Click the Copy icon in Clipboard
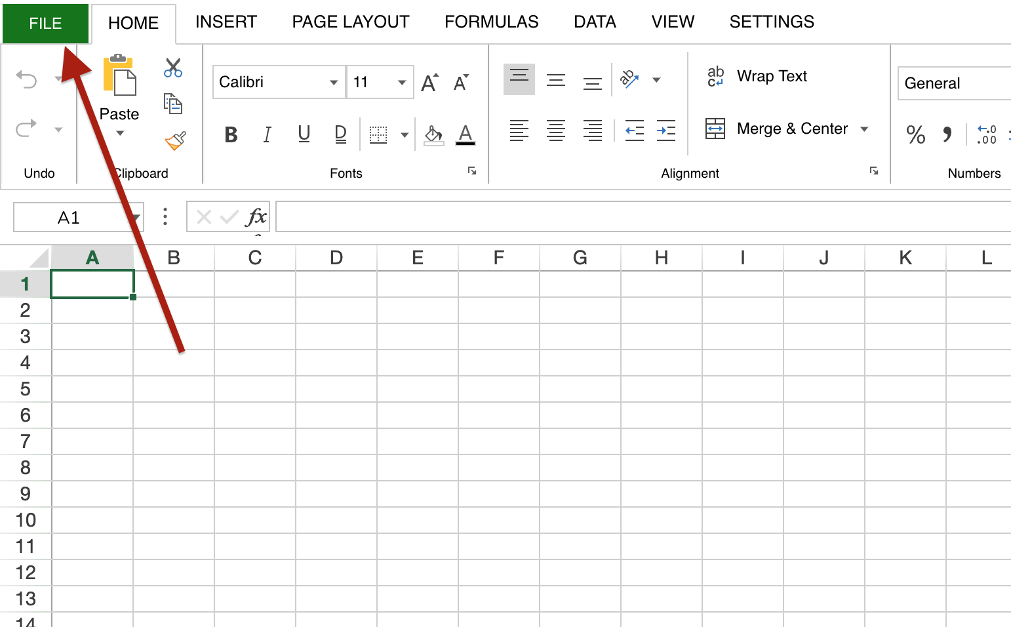 tap(173, 104)
